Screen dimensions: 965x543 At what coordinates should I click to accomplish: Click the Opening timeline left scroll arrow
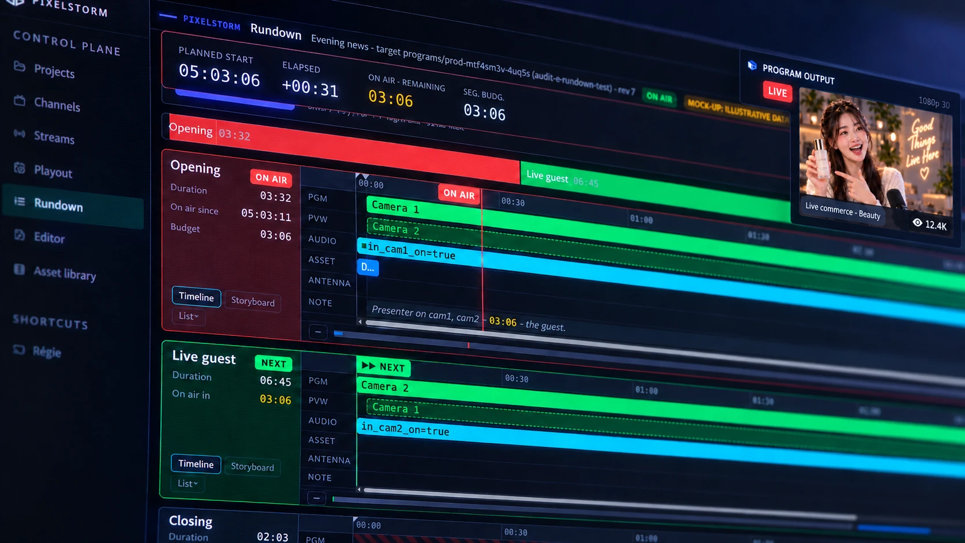pos(360,322)
